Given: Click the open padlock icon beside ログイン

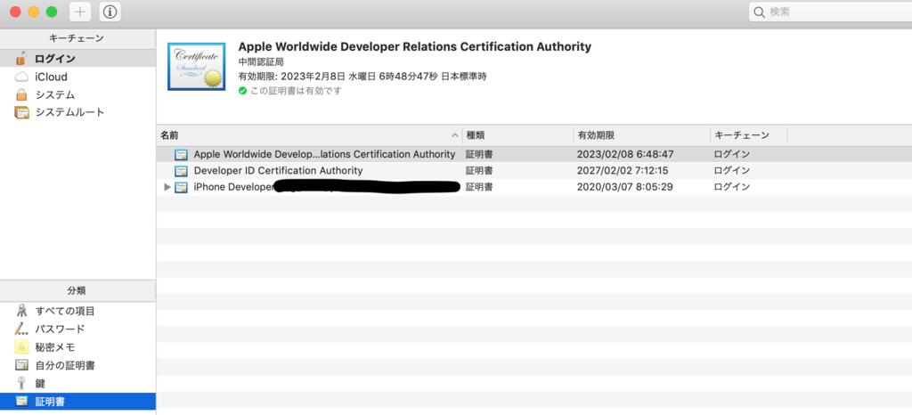Looking at the screenshot, I should [21, 58].
